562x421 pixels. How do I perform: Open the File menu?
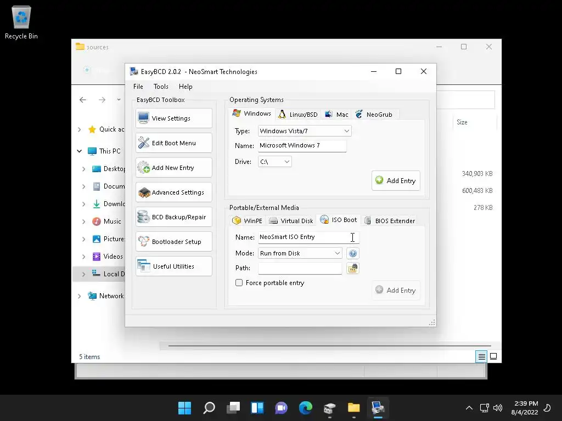[x=138, y=86]
